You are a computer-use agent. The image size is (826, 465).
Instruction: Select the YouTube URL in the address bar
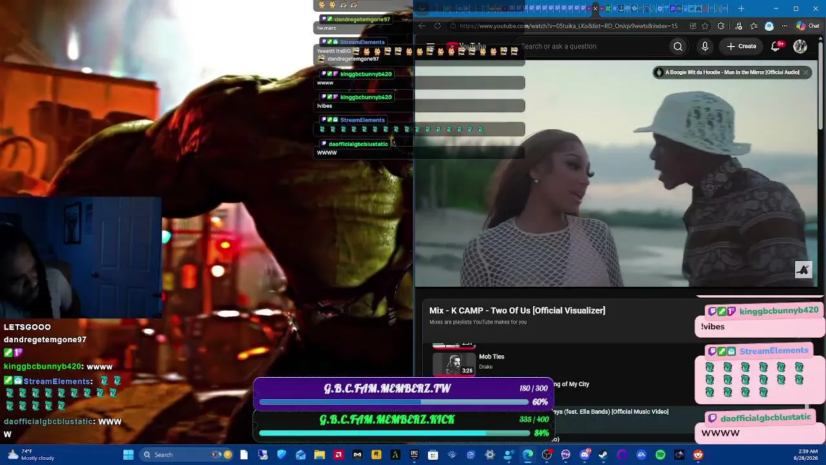tap(568, 26)
